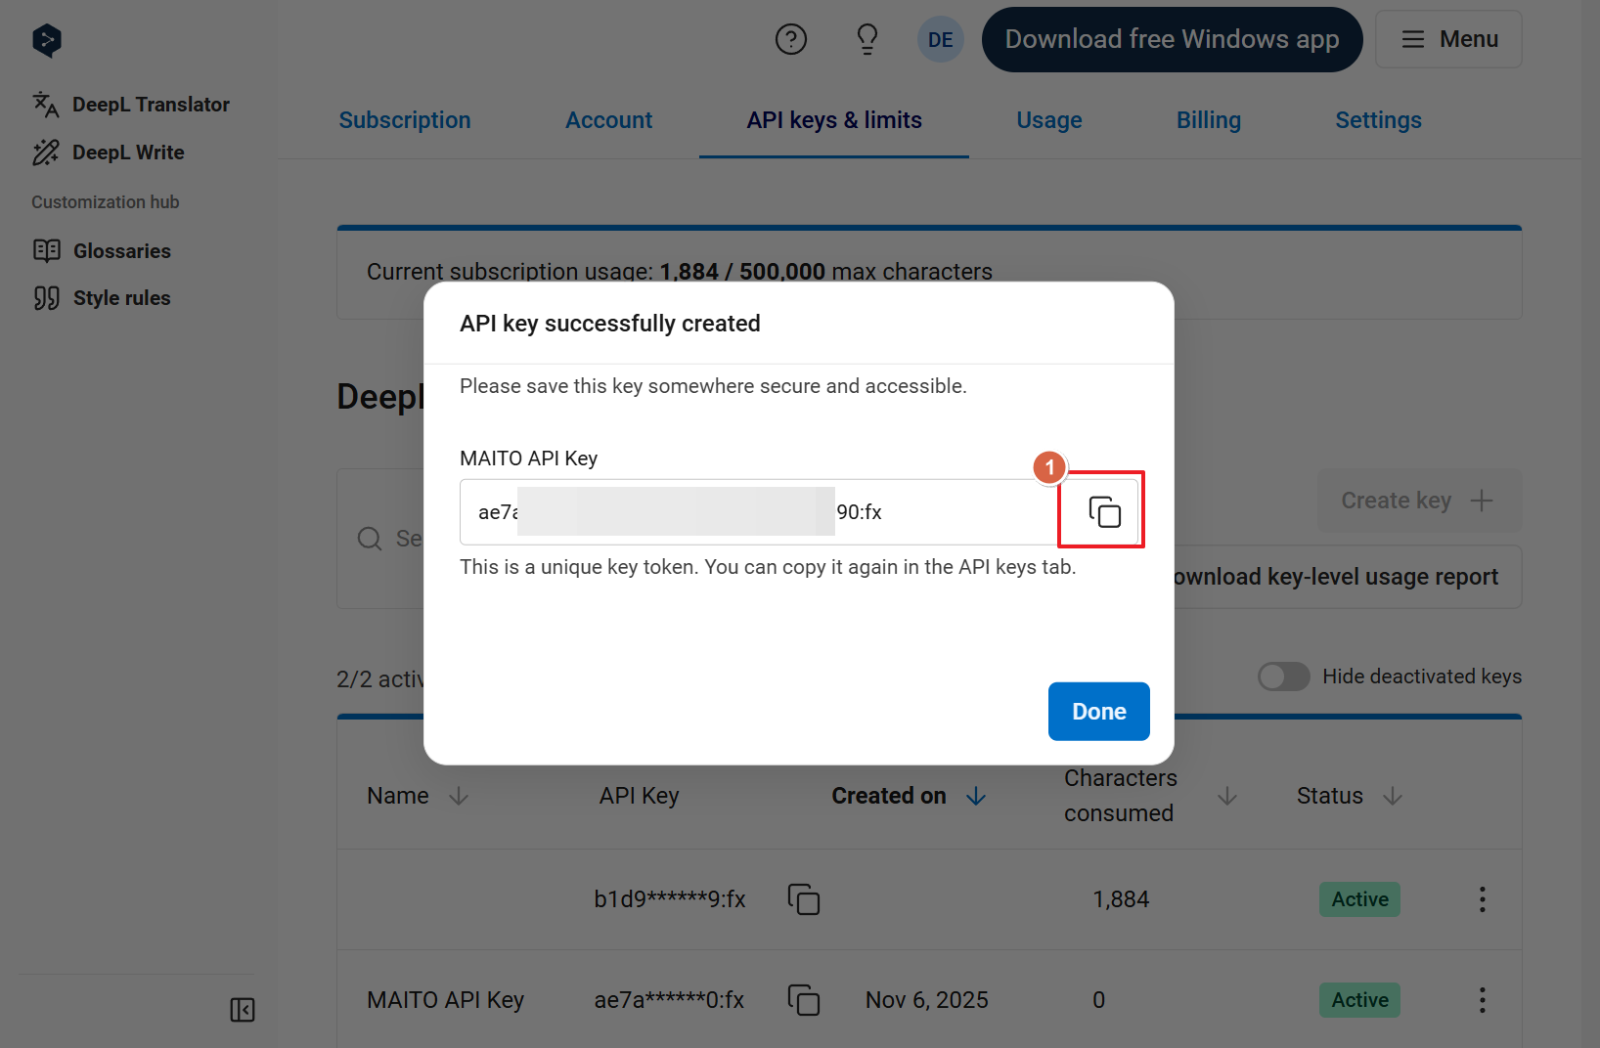Click the Style rules quote icon
Viewport: 1600px width, 1048px height.
(46, 298)
